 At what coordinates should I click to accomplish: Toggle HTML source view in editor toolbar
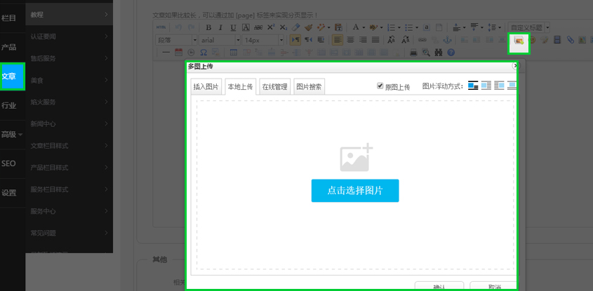point(161,27)
